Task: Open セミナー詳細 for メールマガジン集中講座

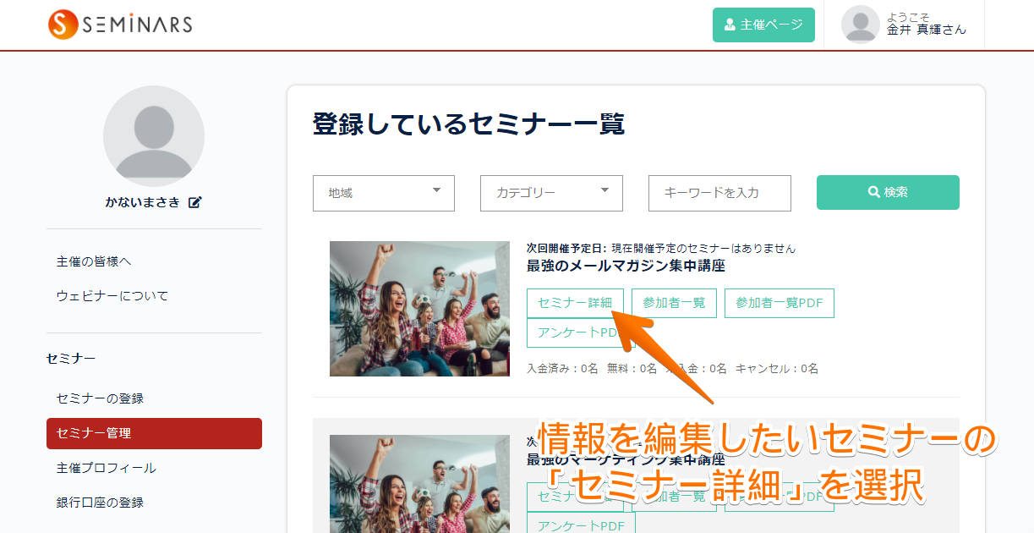Action: point(575,303)
